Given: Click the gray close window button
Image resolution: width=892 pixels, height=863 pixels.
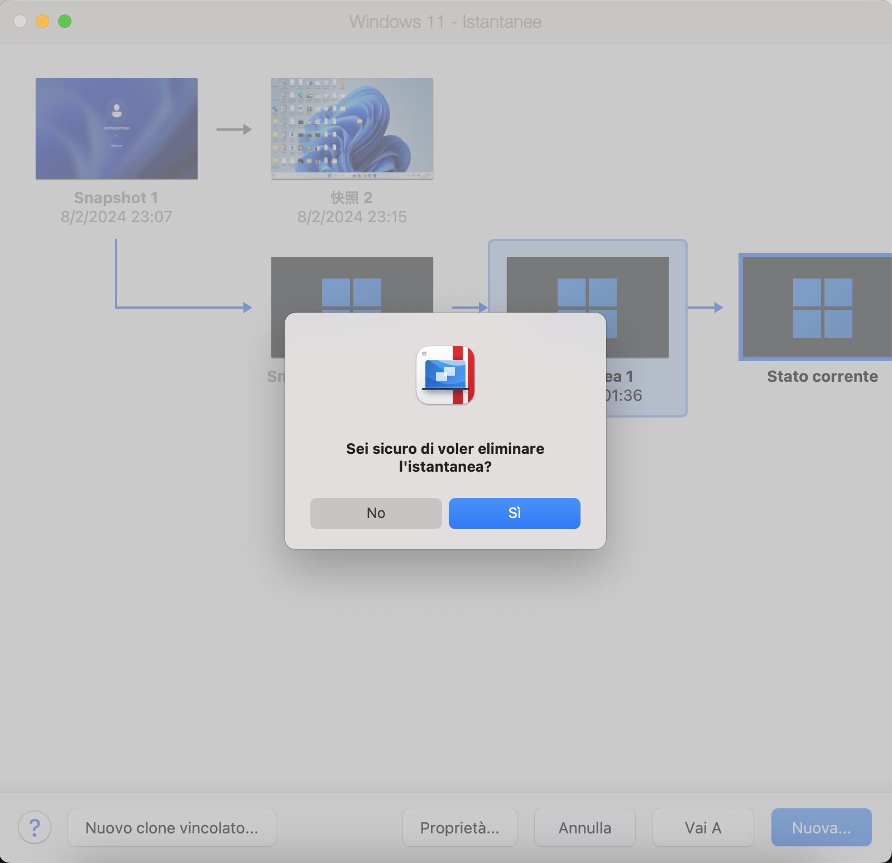Looking at the screenshot, I should pyautogui.click(x=20, y=21).
